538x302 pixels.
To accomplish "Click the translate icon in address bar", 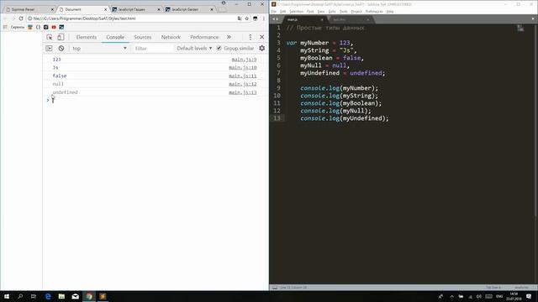I will tap(240, 18).
